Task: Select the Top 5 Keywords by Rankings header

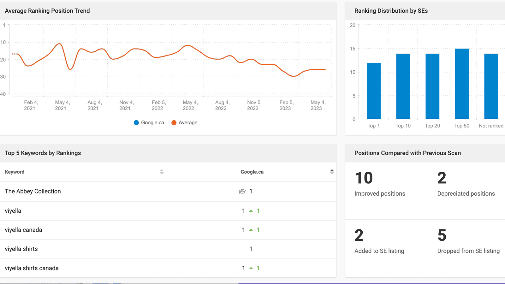Action: click(x=43, y=153)
